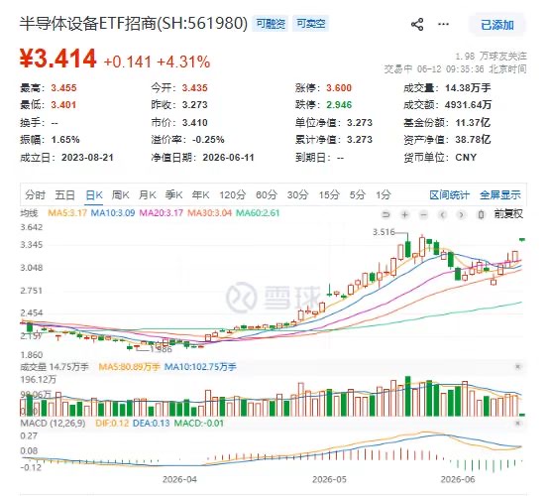Select the 年K chart tab
This screenshot has width=550, height=496.
(x=200, y=194)
